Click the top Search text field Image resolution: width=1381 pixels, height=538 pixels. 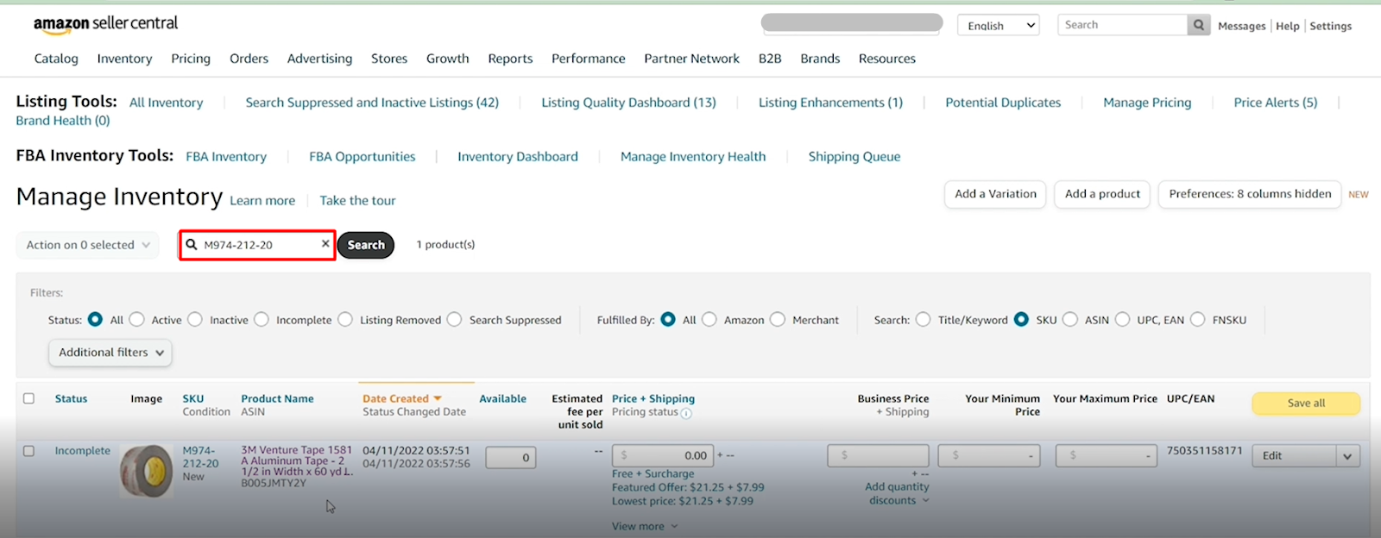tap(1122, 25)
